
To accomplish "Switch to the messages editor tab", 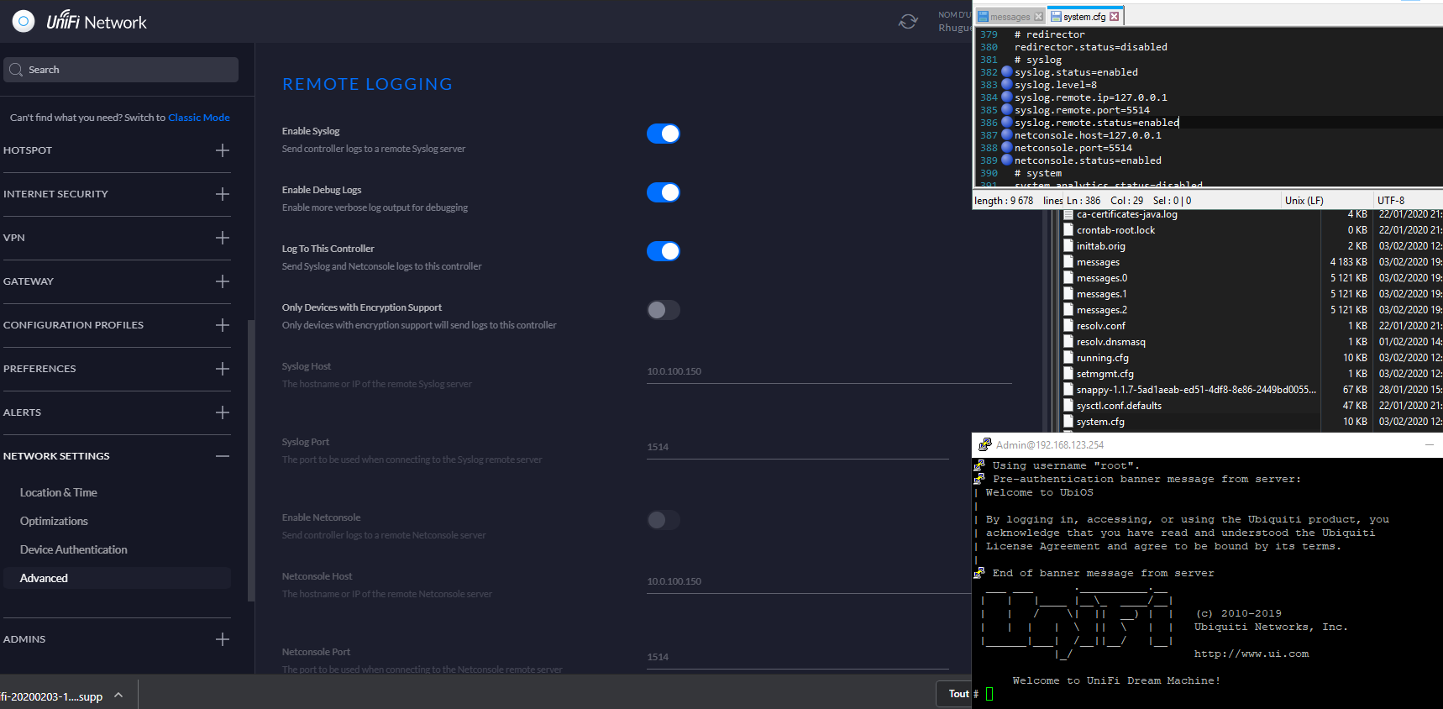I will click(x=1009, y=17).
